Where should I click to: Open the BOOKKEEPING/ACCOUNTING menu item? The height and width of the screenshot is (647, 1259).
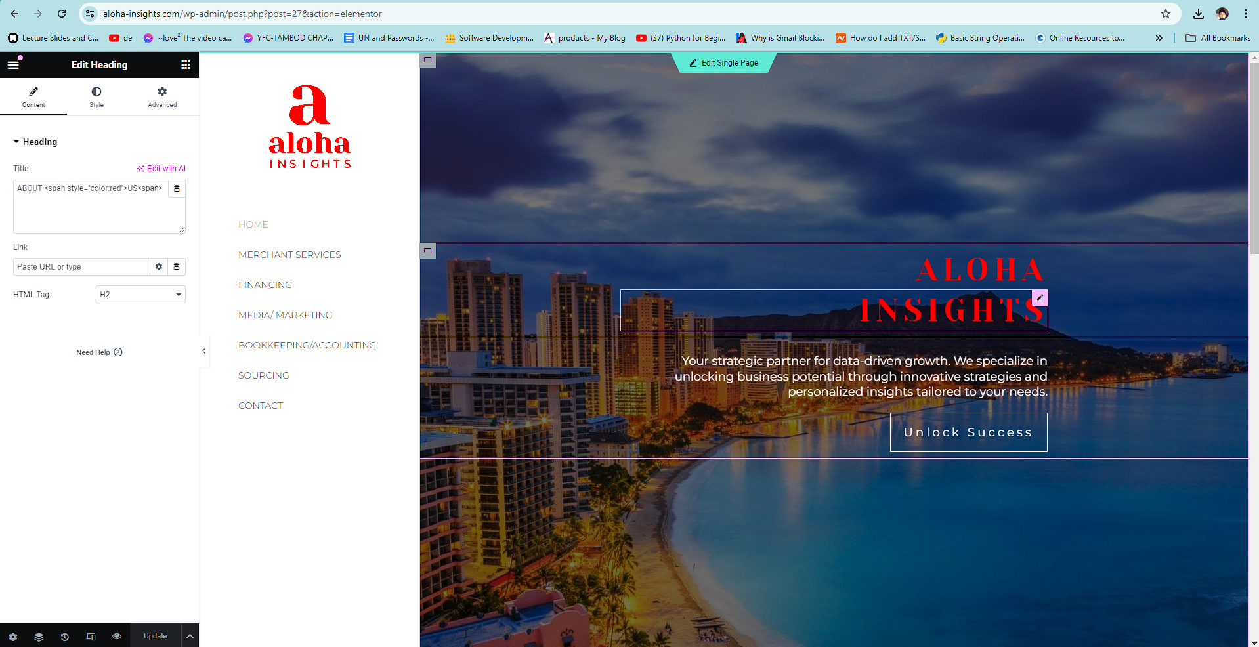[x=307, y=345]
